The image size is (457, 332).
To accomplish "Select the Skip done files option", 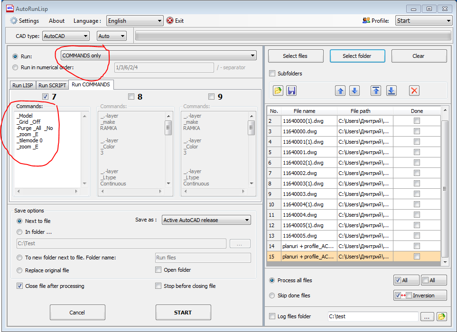I will [272, 295].
